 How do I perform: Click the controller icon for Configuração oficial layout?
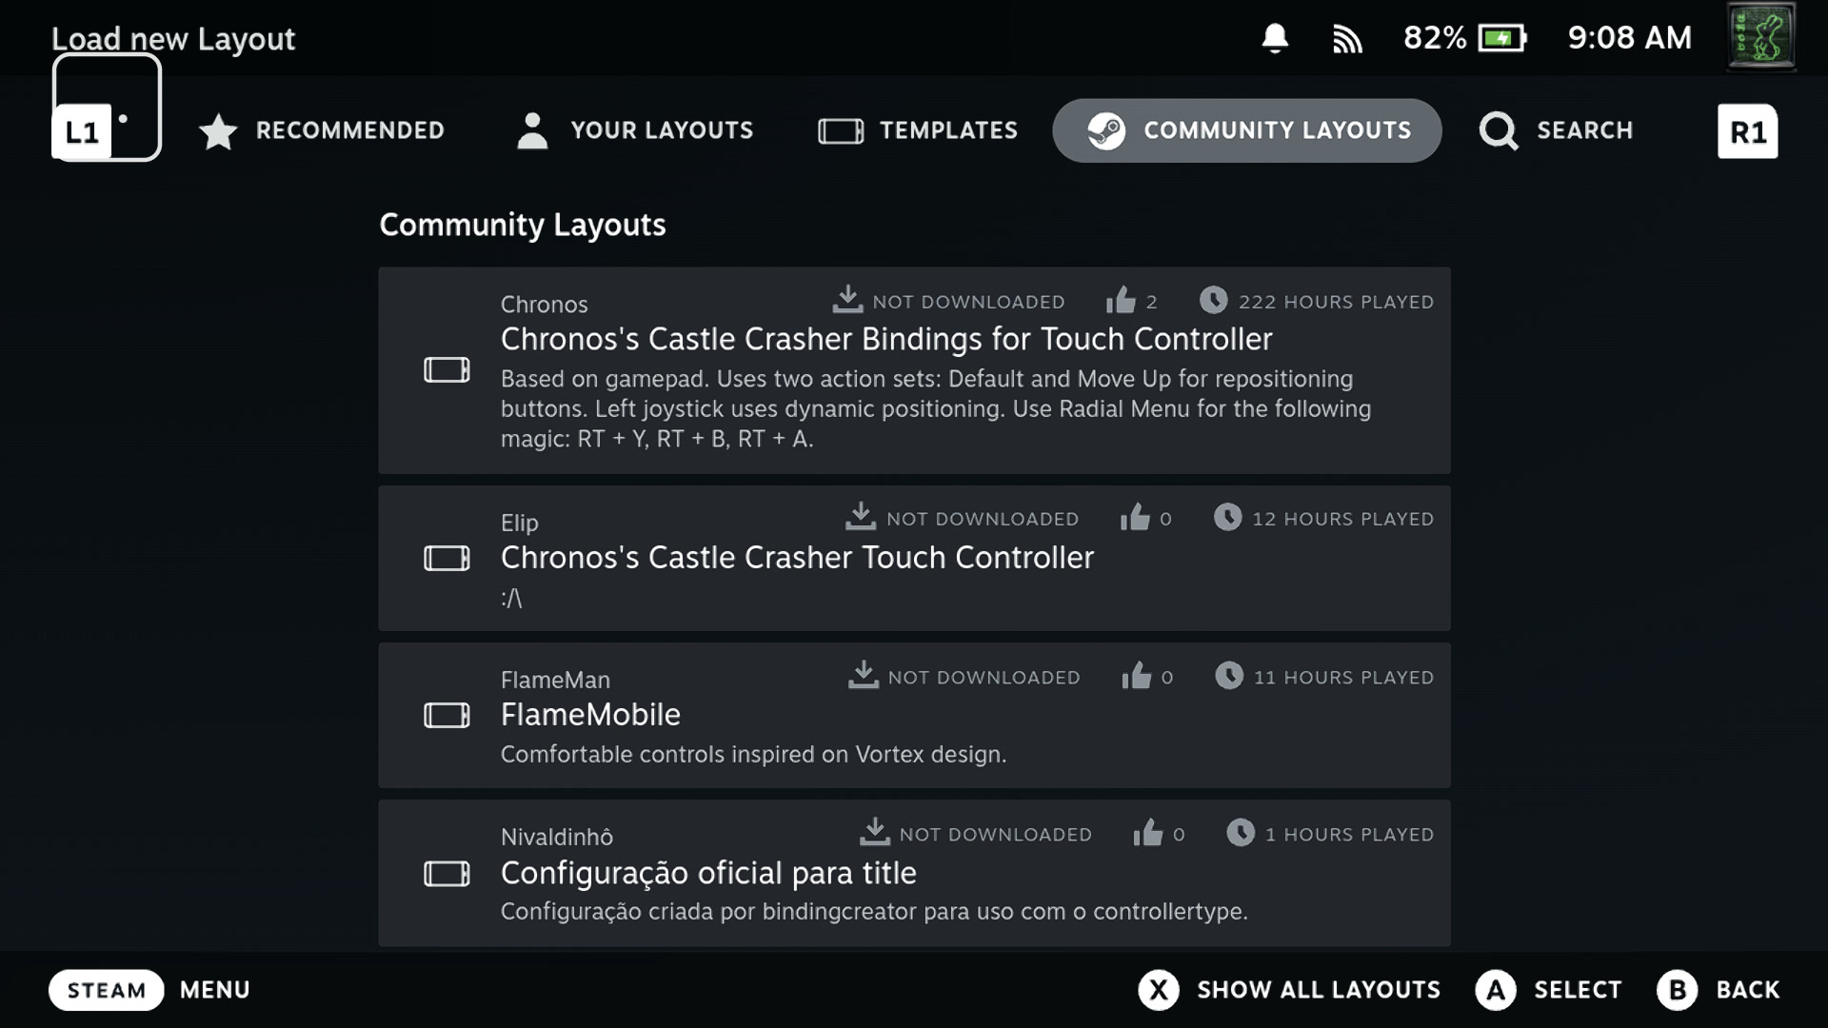[x=447, y=873]
